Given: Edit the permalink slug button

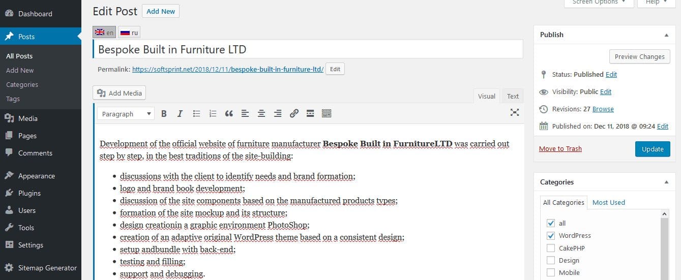Looking at the screenshot, I should pos(335,69).
